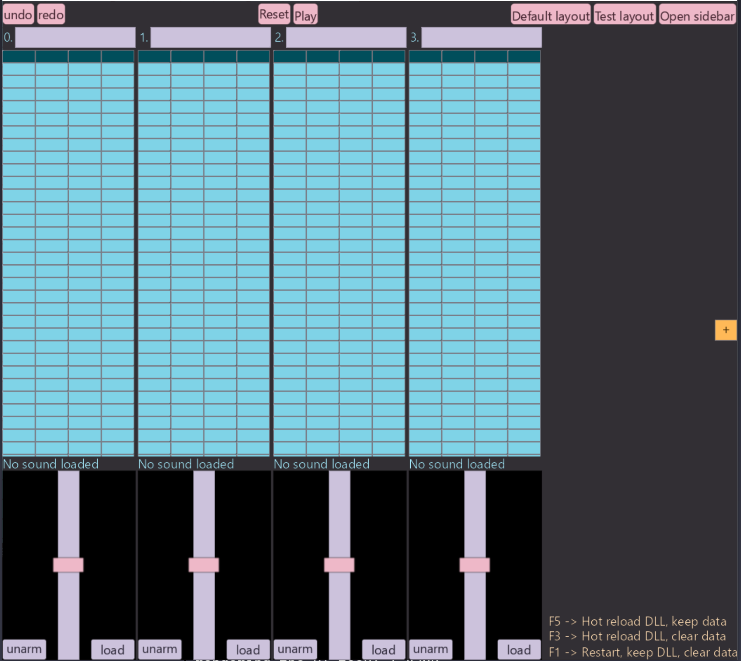Screen dimensions: 741x661
Task: Reset the playback position
Action: tap(274, 15)
